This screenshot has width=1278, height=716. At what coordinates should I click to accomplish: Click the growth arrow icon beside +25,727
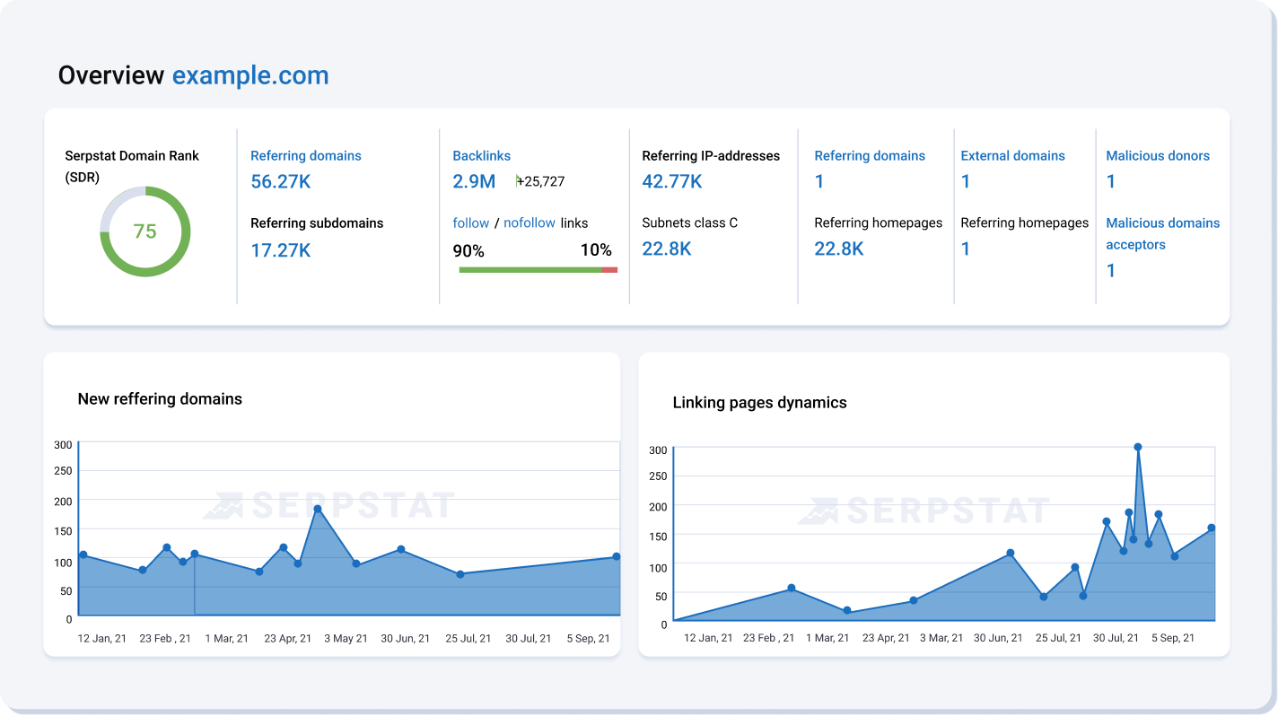tap(519, 180)
